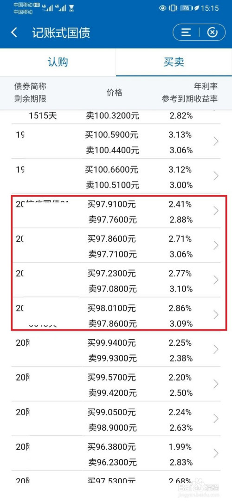The height and width of the screenshot is (503, 232).
Task: Click 年利率 column header
Action: pos(206,86)
